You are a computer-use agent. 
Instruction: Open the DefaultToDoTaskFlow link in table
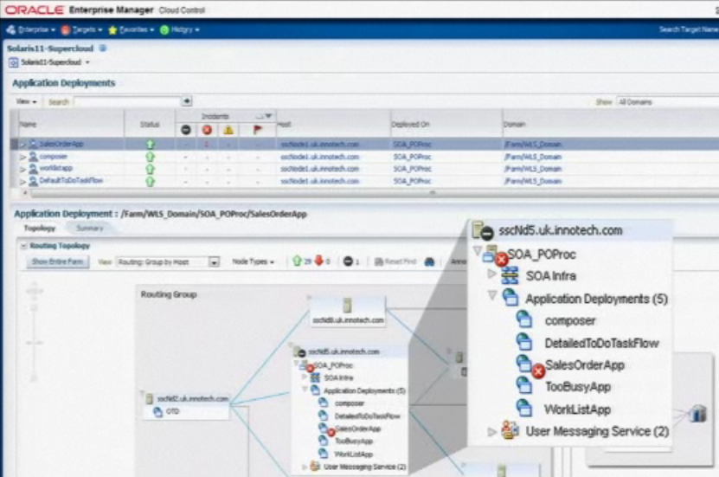pos(71,180)
